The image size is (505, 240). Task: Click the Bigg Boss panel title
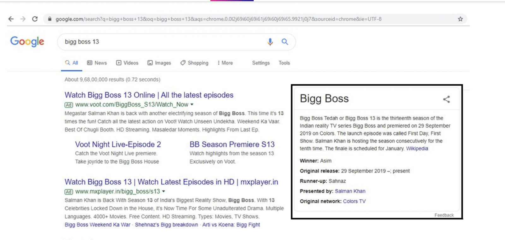[x=324, y=99]
